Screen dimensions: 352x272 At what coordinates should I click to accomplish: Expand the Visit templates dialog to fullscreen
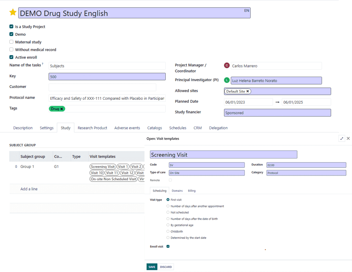coord(341,138)
